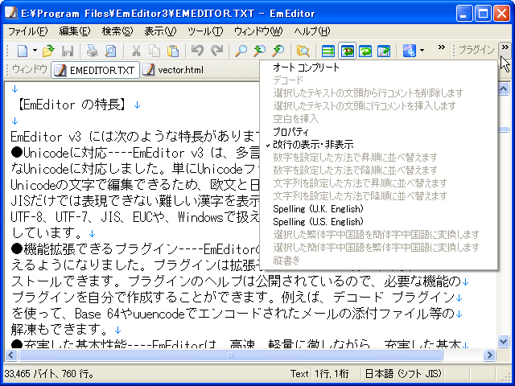Viewport: 515px width, 386px height.
Task: Close the EmEditor window
Action: click(x=502, y=14)
